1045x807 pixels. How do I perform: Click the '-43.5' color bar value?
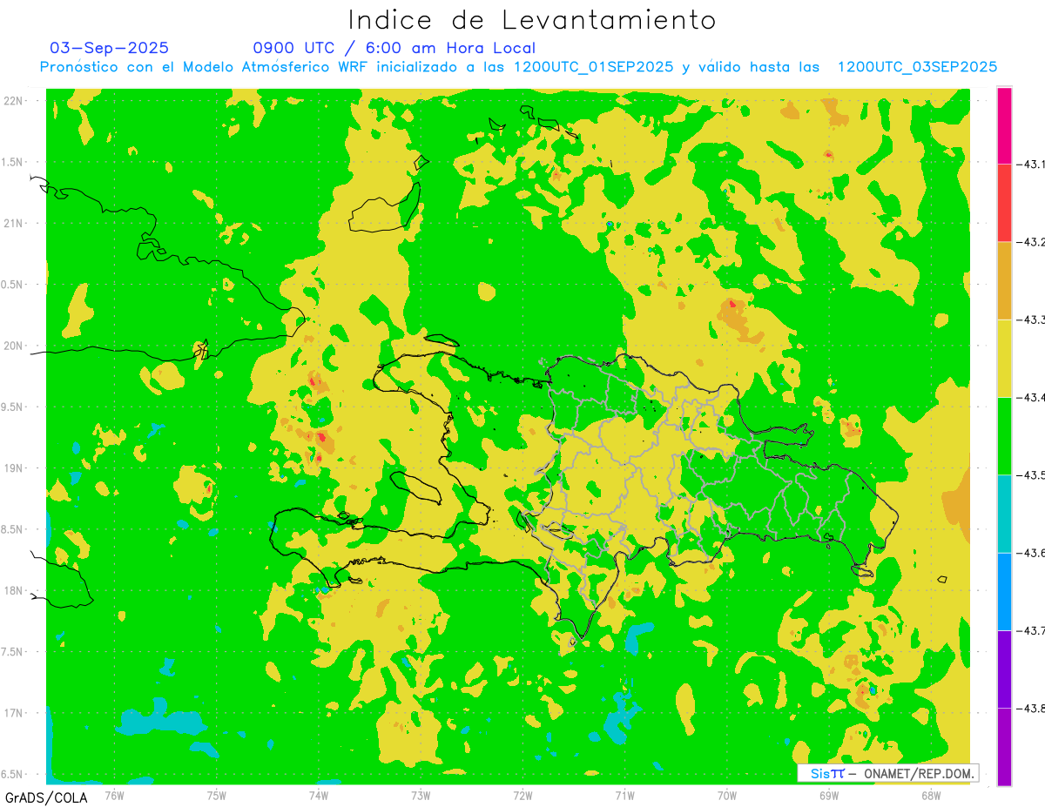click(1030, 474)
